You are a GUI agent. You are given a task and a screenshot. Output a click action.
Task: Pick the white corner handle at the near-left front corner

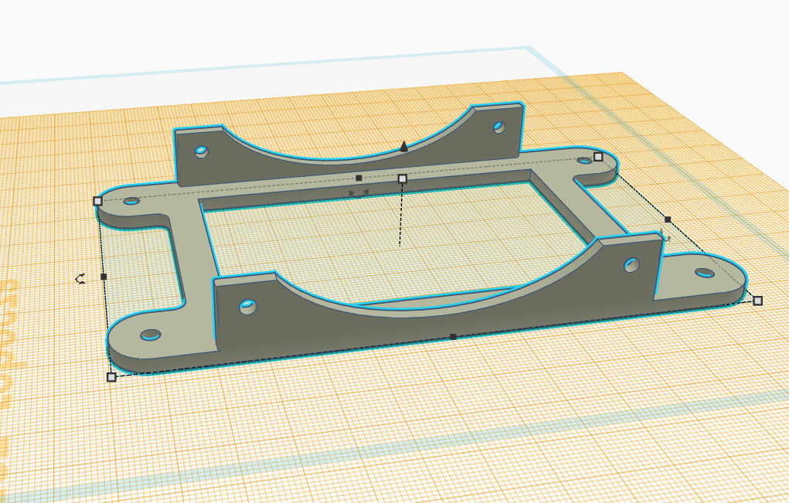tap(112, 377)
